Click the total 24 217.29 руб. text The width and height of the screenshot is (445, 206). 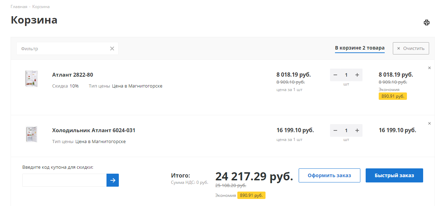coord(254,176)
